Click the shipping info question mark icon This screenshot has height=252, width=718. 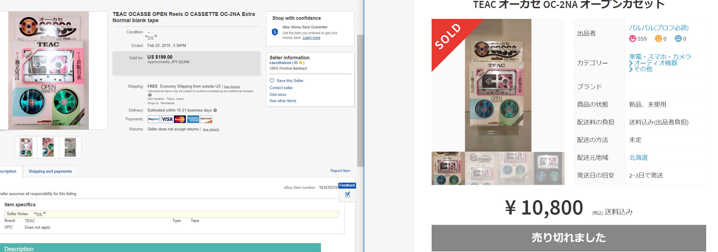pyautogui.click(x=150, y=95)
